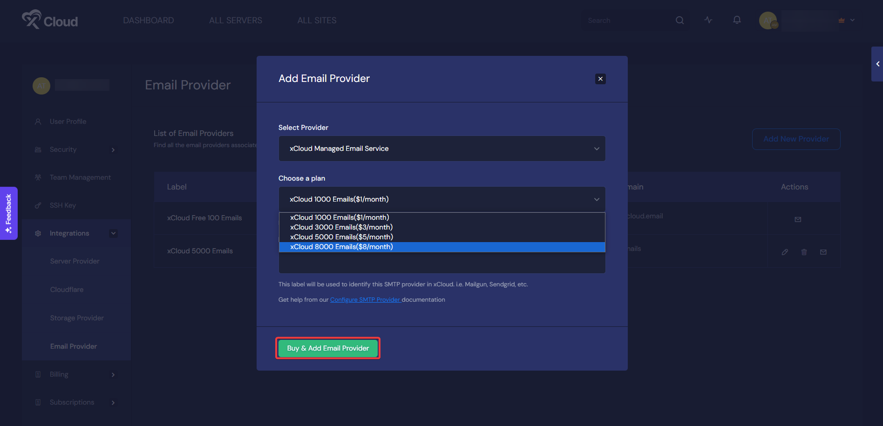Open notifications via the bell icon
883x426 pixels.
tap(737, 20)
